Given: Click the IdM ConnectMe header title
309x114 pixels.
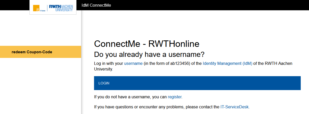Looking at the screenshot, I should (x=96, y=5).
